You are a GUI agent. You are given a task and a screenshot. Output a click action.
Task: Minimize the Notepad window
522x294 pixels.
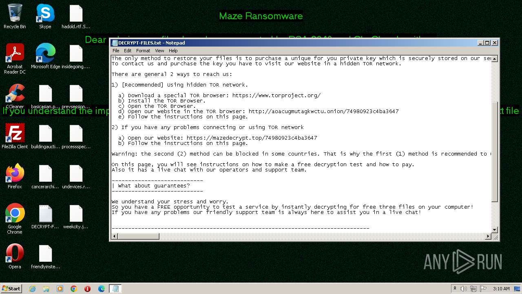tap(481, 42)
